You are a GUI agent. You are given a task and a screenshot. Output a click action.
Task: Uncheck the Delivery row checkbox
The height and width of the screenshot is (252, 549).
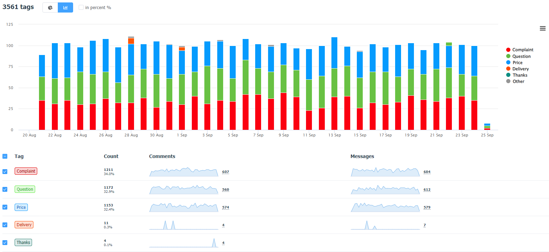5,225
